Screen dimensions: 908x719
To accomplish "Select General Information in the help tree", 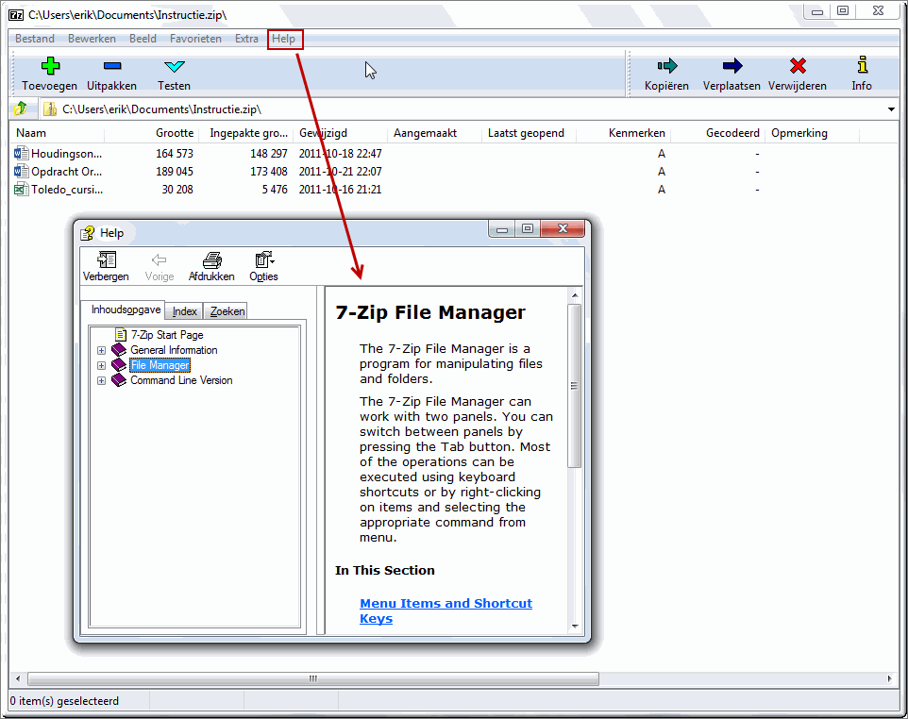I will (x=174, y=350).
